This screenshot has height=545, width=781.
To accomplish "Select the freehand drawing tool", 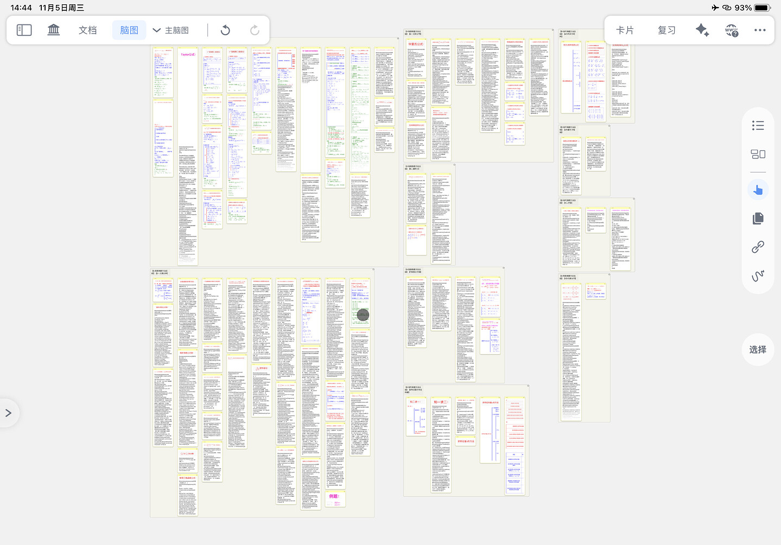I will coord(758,275).
